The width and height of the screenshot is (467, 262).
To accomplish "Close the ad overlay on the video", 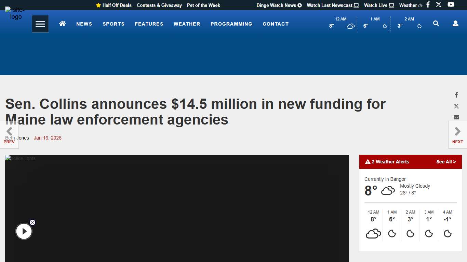I will point(32,222).
